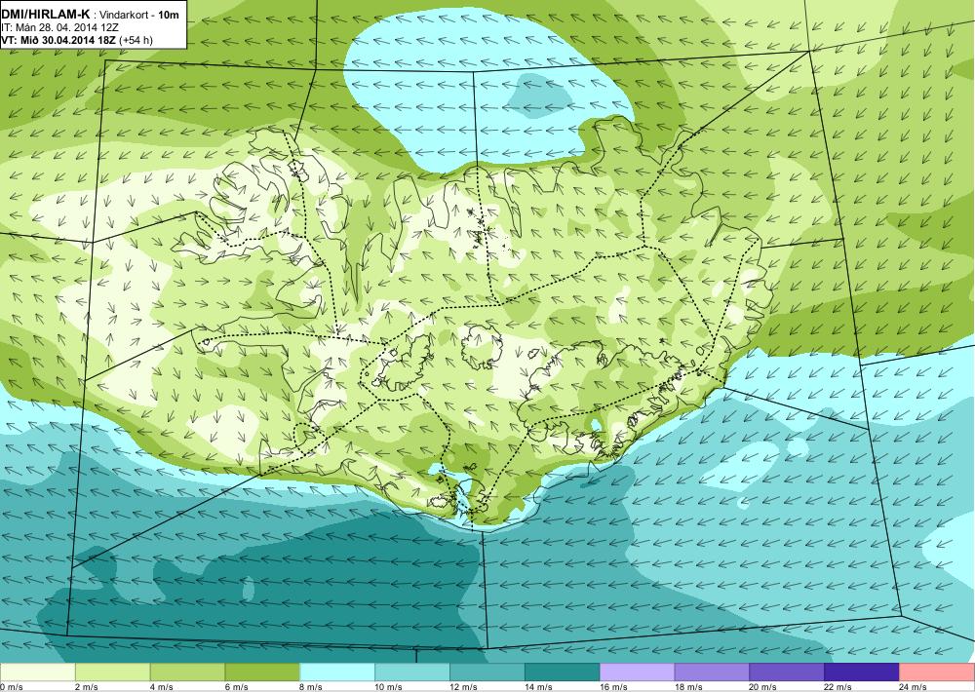Select the 'IT: Mán 28. 04. 2014 12Z' line

59,27
